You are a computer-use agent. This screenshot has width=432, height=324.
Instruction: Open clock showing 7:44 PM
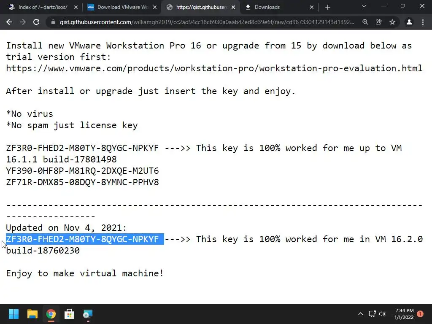[x=404, y=314]
